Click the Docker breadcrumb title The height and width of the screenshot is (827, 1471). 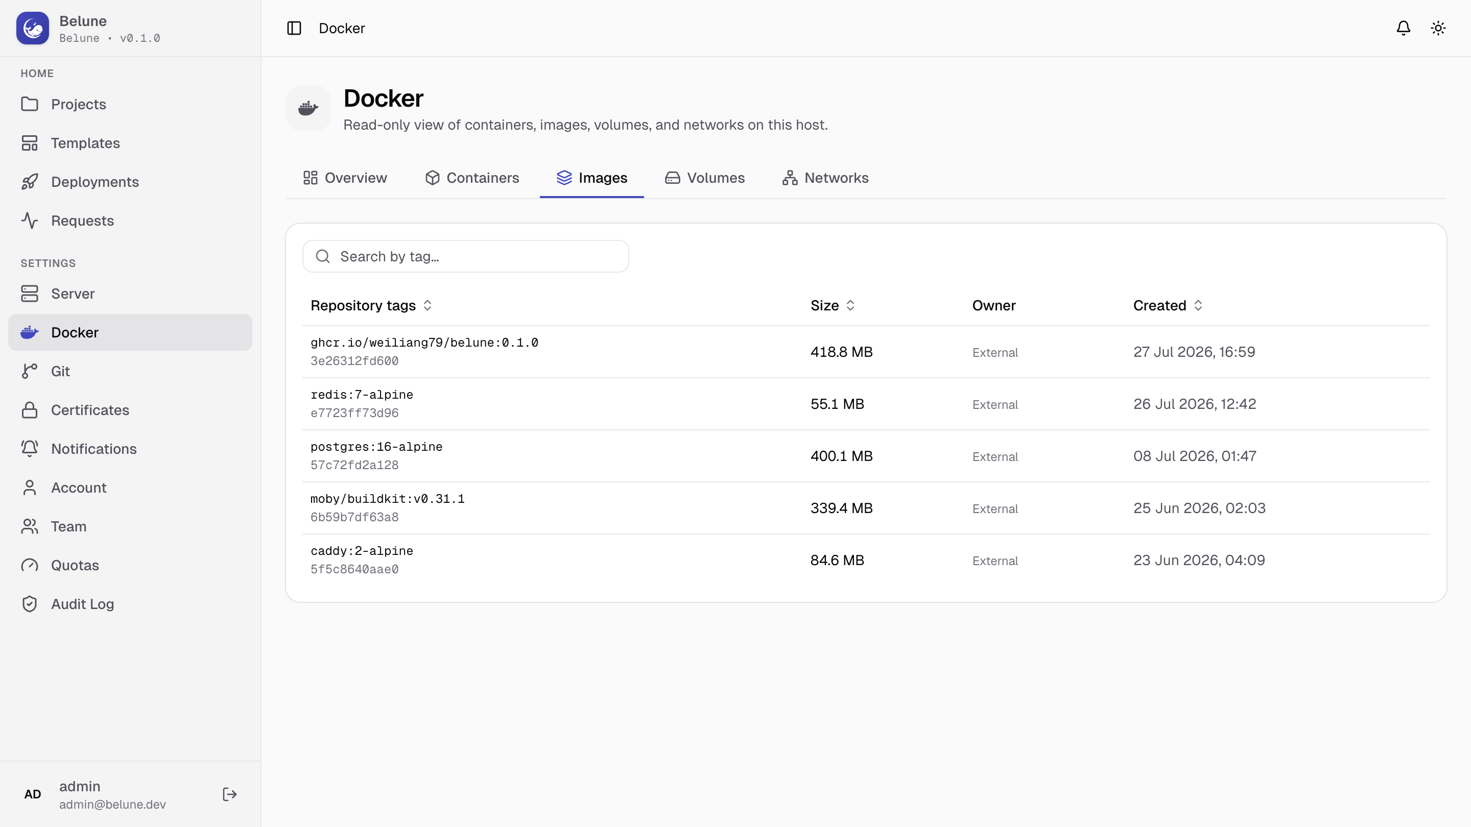tap(342, 28)
